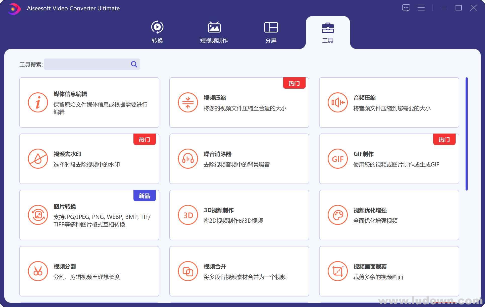Click the 图片转换 image converter icon

tap(38, 215)
